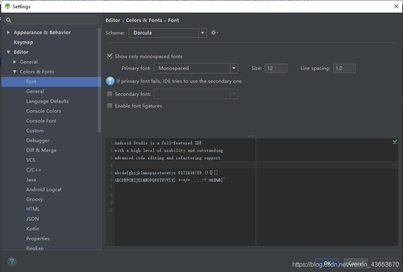Click the Android Studio icon in the title bar
Screen dimensions: 403x272
[7, 6]
